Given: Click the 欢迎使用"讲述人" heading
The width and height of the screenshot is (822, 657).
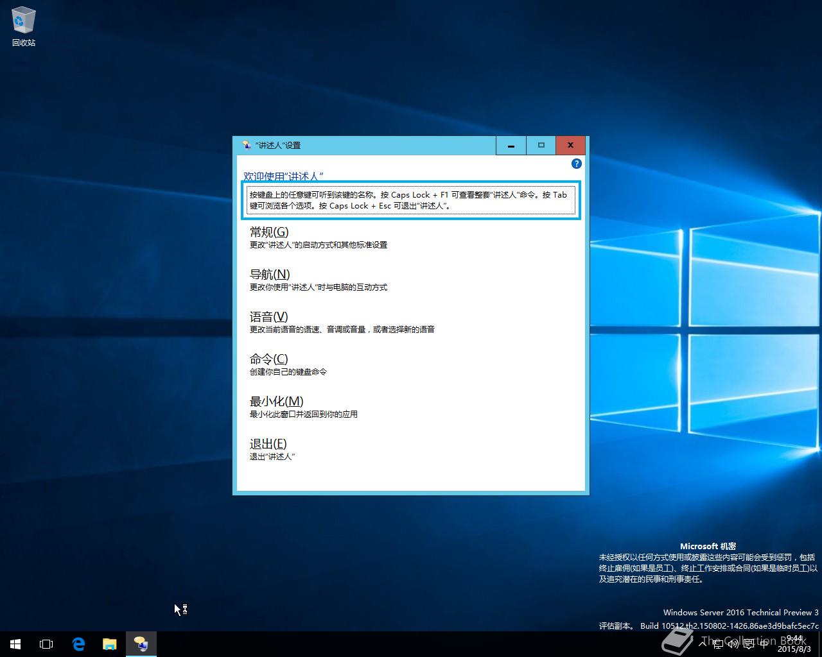Looking at the screenshot, I should click(x=283, y=176).
